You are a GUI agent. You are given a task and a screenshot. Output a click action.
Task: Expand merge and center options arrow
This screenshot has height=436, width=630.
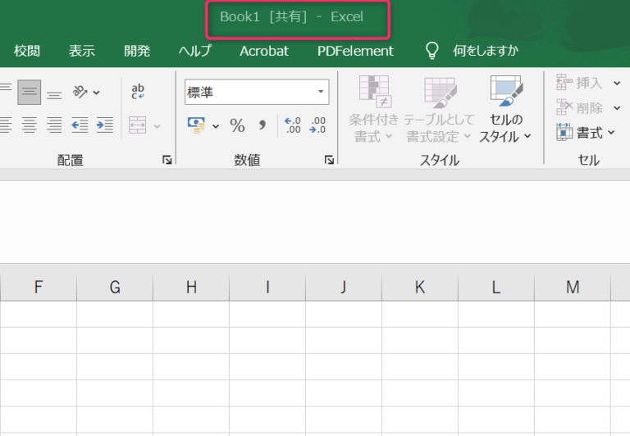[157, 126]
